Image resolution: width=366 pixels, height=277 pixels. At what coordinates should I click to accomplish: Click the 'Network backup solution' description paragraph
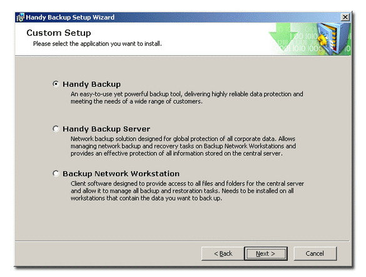[183, 146]
